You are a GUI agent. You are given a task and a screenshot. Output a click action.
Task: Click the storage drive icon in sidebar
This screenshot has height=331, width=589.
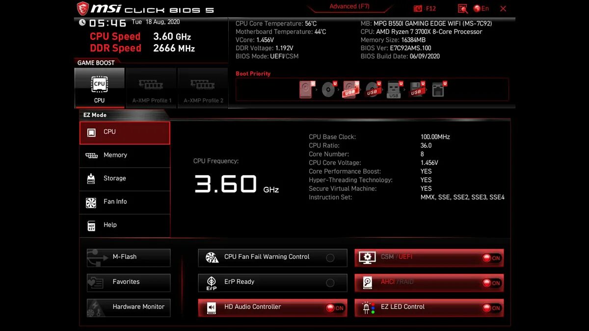(x=91, y=178)
